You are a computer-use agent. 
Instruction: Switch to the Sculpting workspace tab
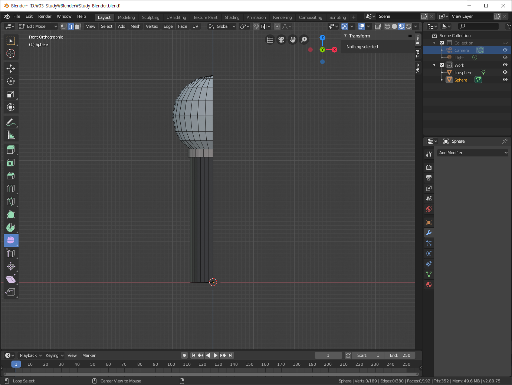pyautogui.click(x=150, y=17)
